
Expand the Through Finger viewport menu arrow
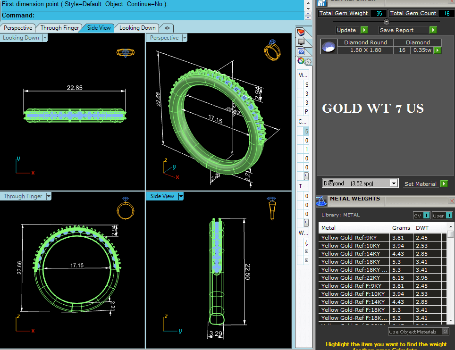pos(48,196)
